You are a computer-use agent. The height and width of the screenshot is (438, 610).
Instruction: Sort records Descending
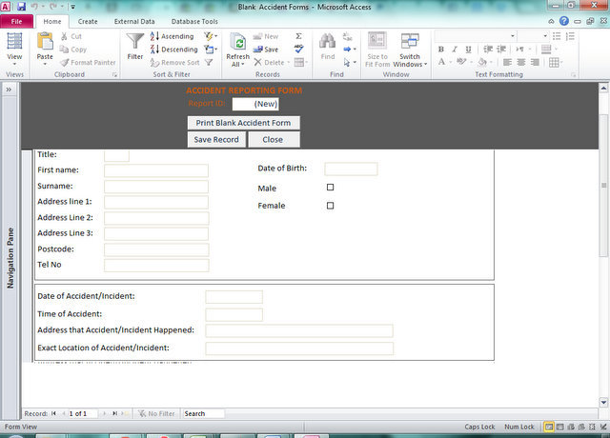(x=173, y=50)
